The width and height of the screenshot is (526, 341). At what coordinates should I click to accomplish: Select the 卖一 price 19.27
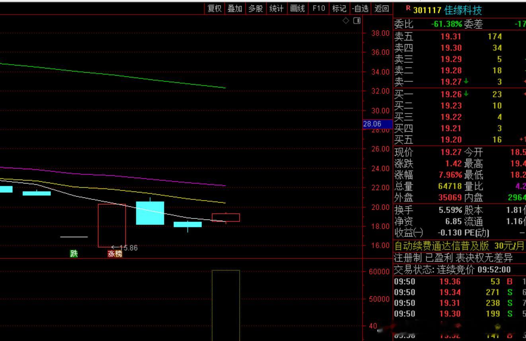[451, 82]
